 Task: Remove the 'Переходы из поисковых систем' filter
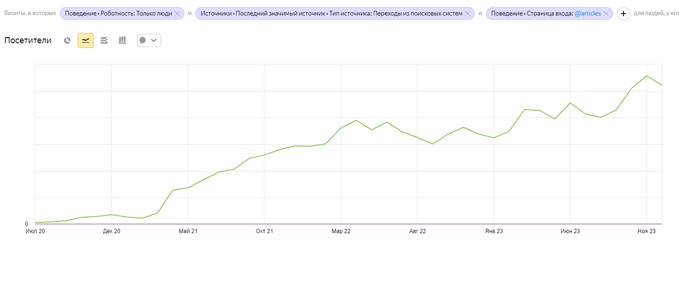click(468, 14)
